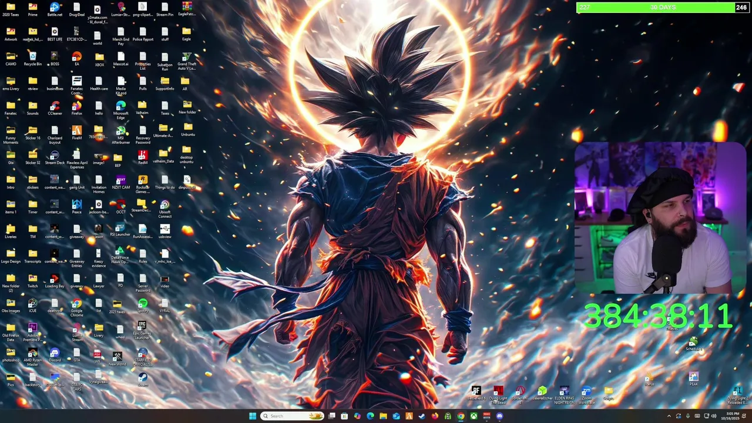The height and width of the screenshot is (423, 752).
Task: Open the Steam desktop shortcut
Action: pyautogui.click(x=143, y=380)
